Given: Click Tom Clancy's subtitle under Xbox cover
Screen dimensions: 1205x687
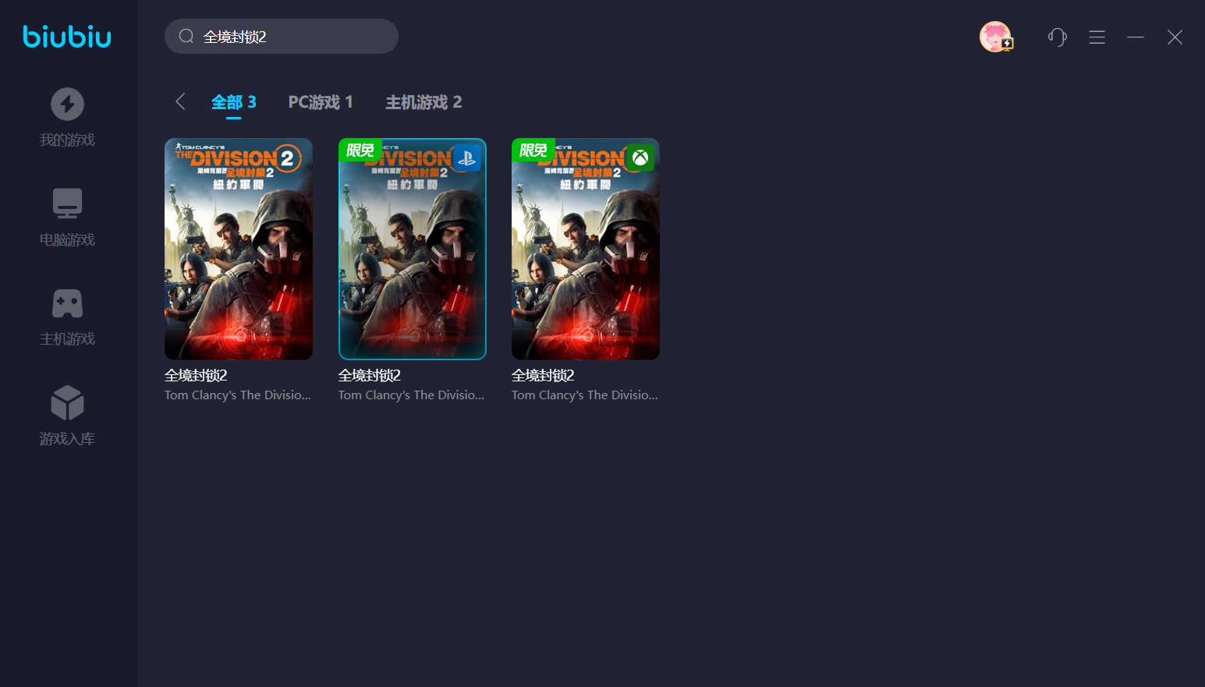Looking at the screenshot, I should point(584,395).
